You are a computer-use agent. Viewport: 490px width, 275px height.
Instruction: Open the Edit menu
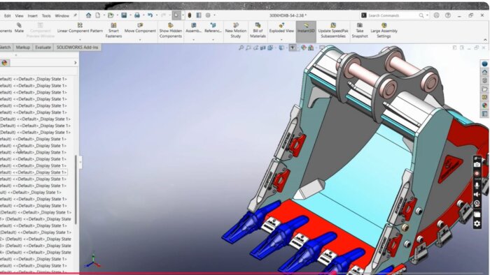pos(8,15)
